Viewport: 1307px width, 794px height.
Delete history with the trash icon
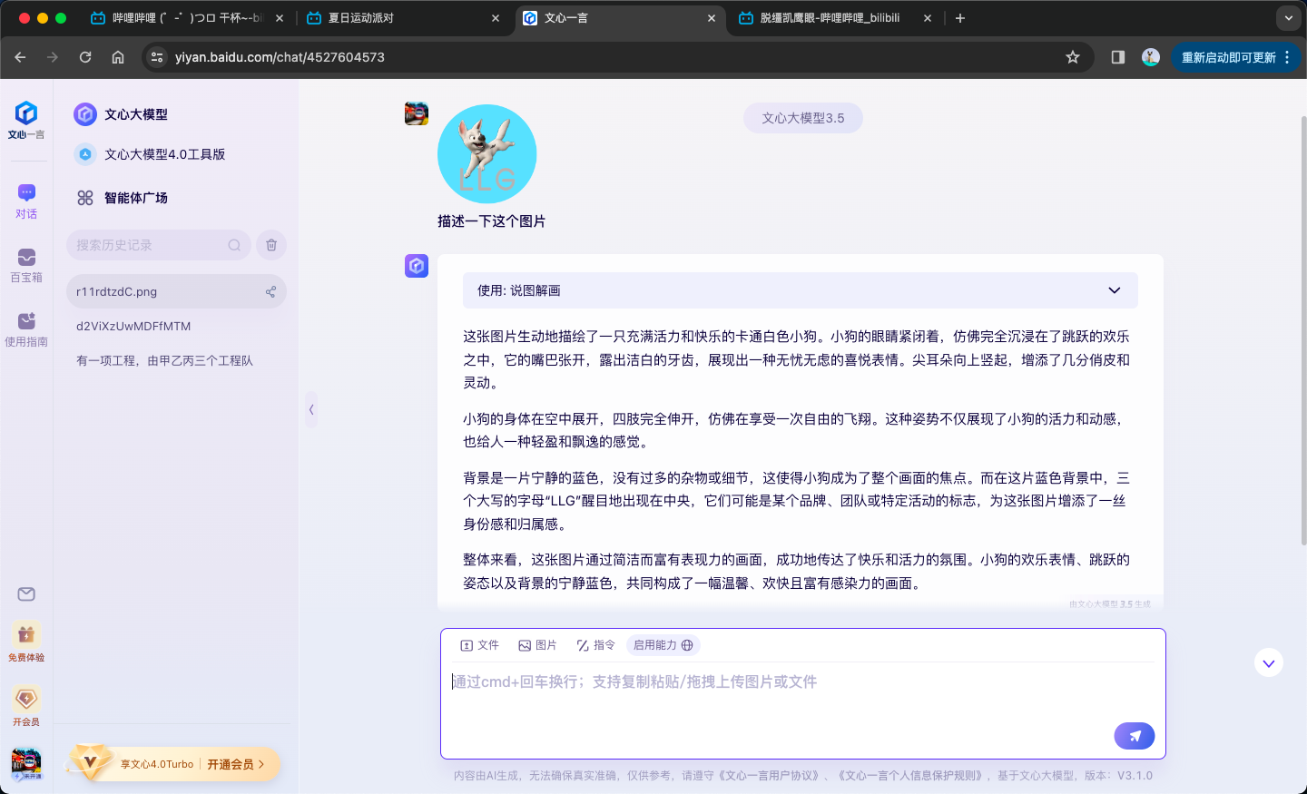pos(271,245)
